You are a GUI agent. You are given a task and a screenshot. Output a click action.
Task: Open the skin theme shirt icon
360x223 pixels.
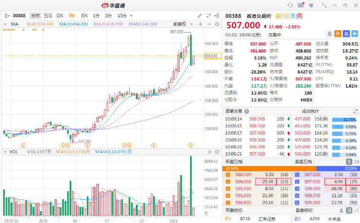coord(311,5)
